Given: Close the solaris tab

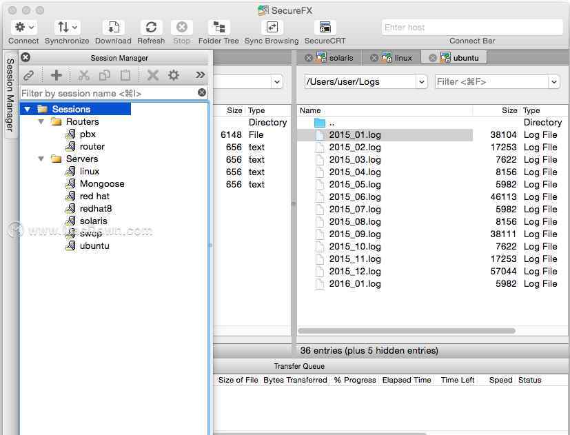Looking at the screenshot, I should click(x=309, y=58).
